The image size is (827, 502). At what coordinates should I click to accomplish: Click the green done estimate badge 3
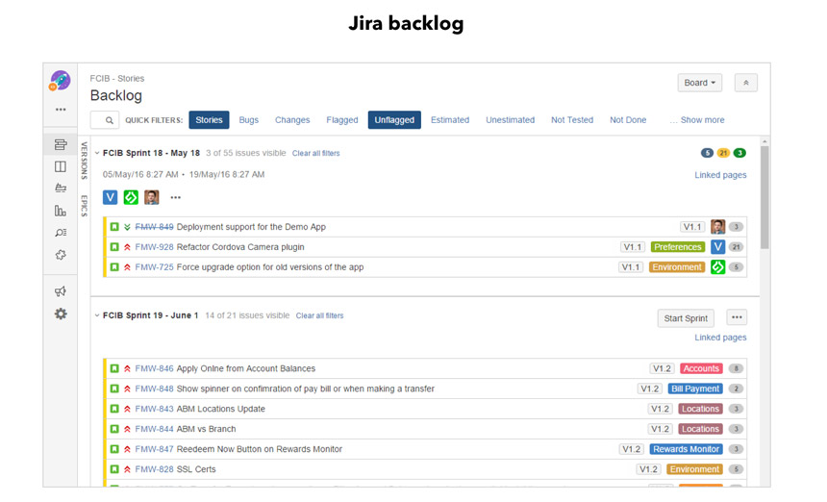point(739,153)
